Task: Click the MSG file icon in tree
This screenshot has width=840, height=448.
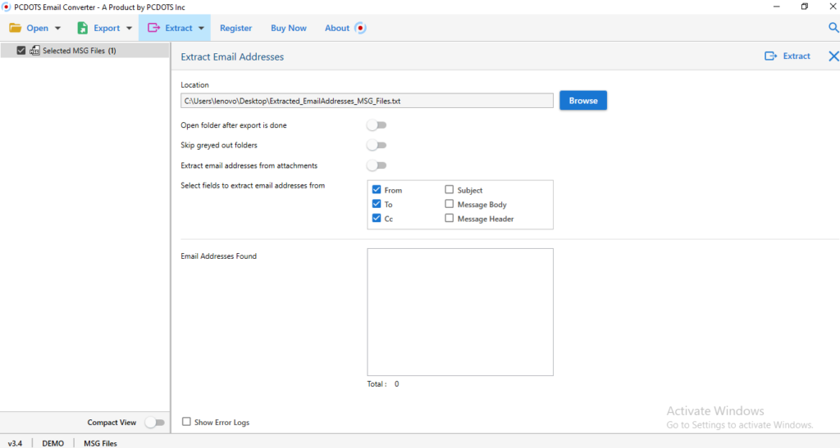Action: click(34, 50)
